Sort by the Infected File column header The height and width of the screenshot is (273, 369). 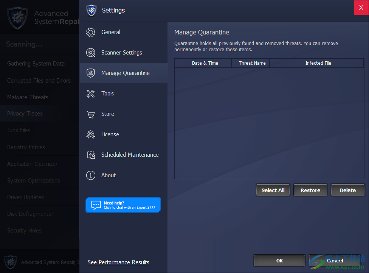tap(317, 63)
